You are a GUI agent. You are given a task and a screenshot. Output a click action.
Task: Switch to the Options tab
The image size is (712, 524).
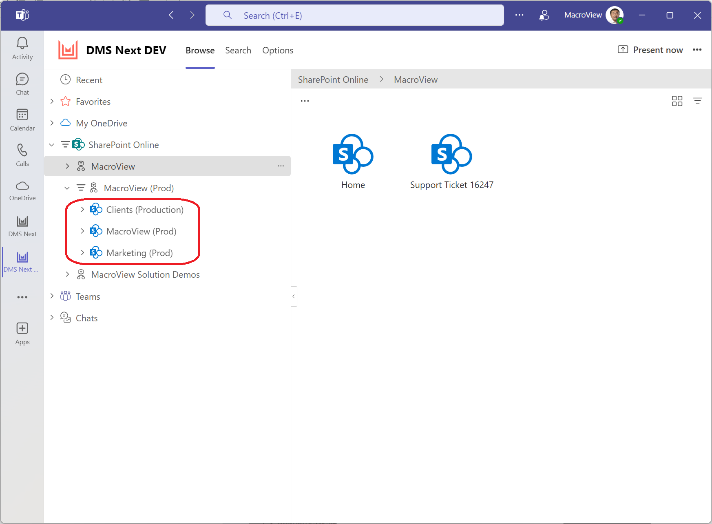tap(278, 50)
